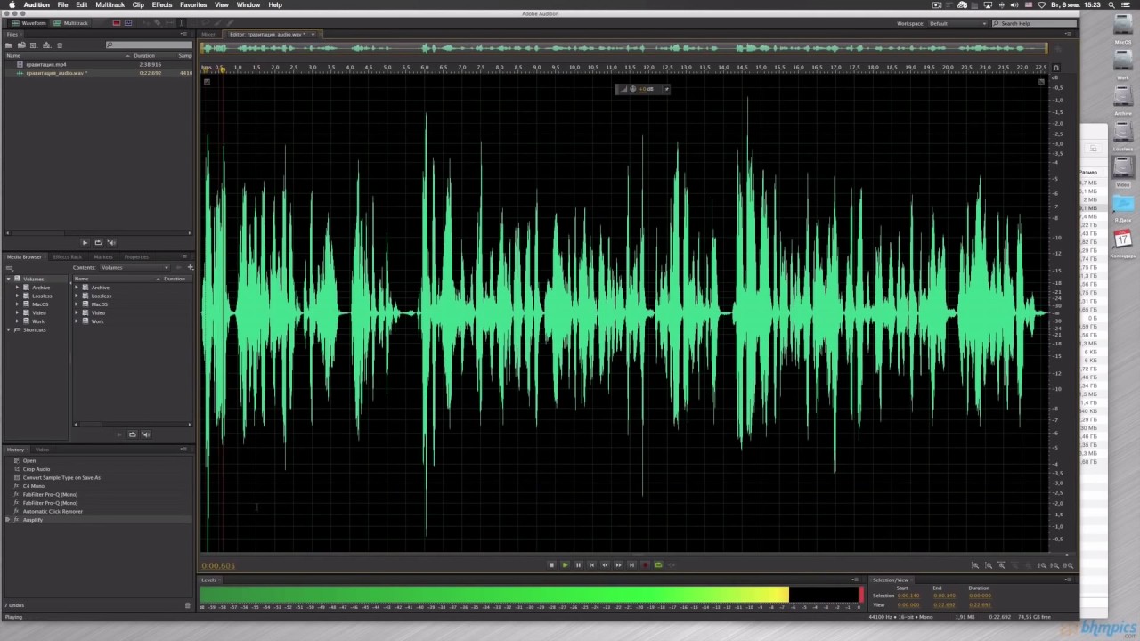Viewport: 1140px width, 641px height.
Task: Open the Media Browser tab
Action: click(x=25, y=256)
